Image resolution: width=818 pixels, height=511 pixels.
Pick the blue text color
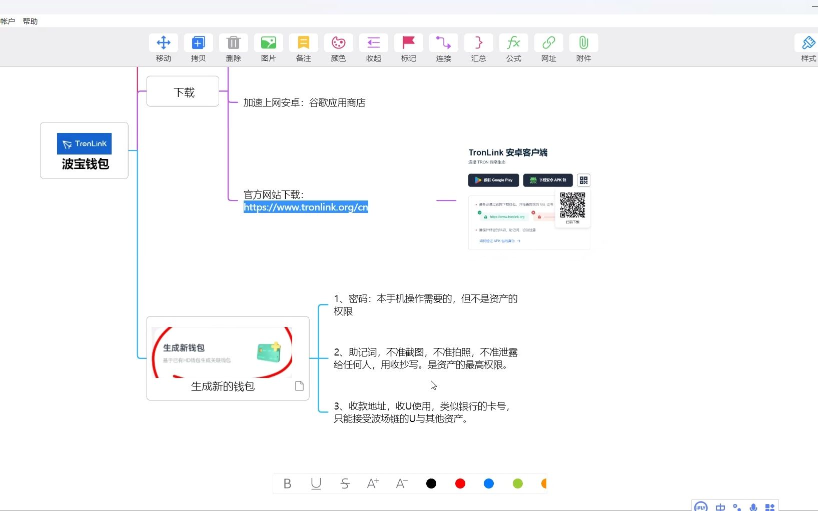pyautogui.click(x=489, y=483)
